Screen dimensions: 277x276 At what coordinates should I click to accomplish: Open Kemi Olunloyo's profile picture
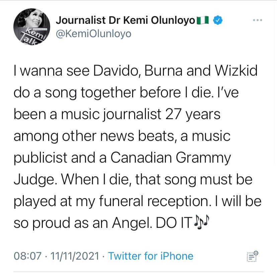point(30,29)
